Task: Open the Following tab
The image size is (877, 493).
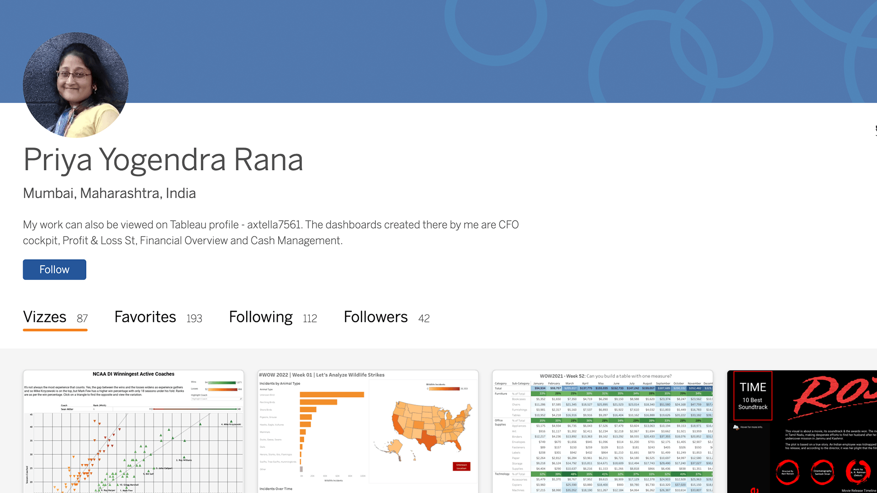Action: (x=273, y=317)
